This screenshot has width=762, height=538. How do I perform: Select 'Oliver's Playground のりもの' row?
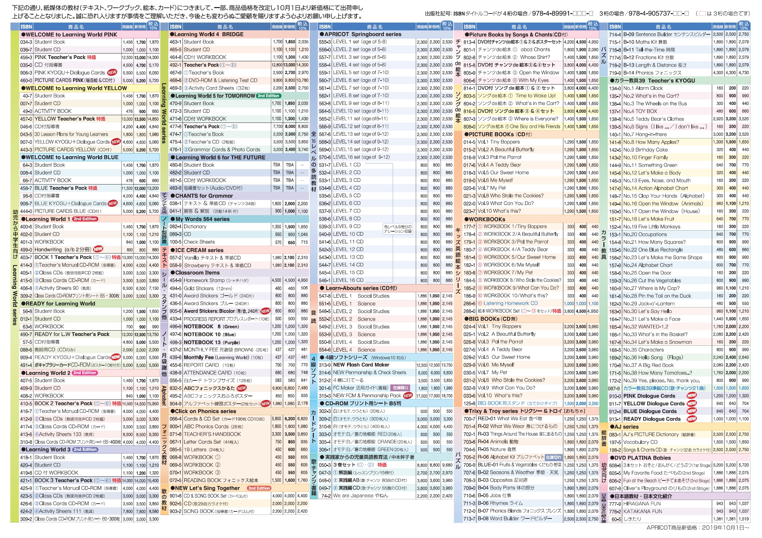(679, 488)
